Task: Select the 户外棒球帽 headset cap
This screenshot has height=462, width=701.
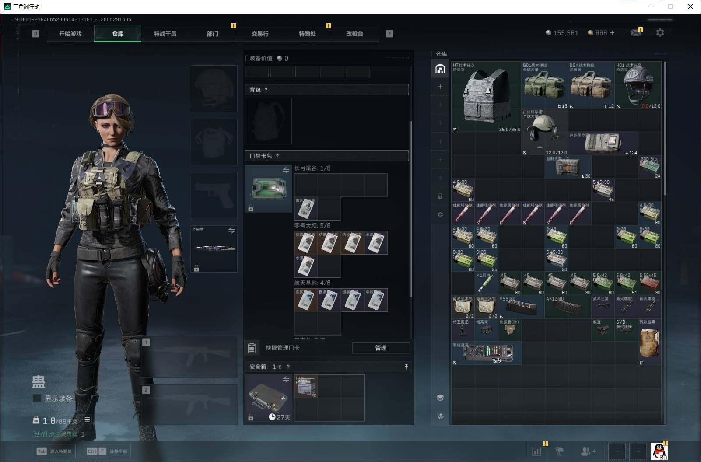Action: [x=545, y=132]
